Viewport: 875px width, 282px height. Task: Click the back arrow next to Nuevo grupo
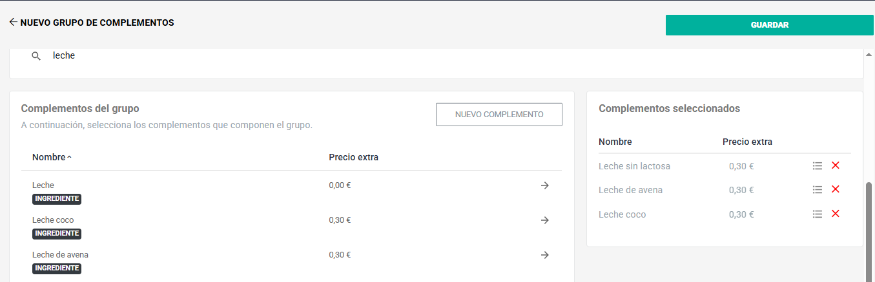point(13,22)
